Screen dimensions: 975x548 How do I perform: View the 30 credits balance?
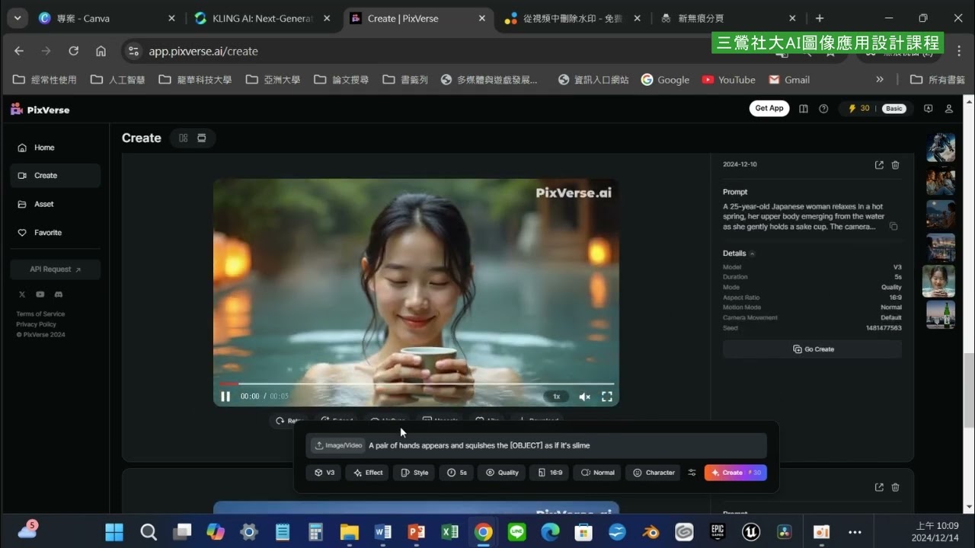[x=858, y=109]
